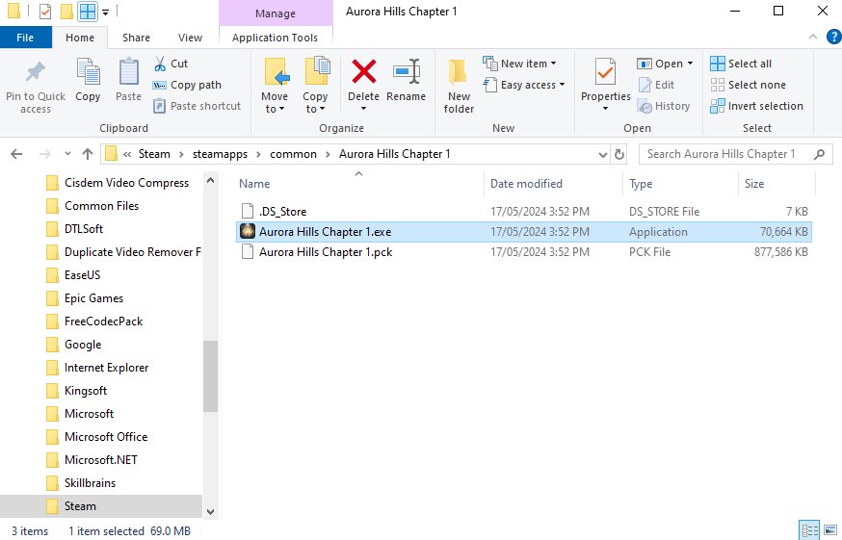
Task: Go up one folder level
Action: click(88, 154)
